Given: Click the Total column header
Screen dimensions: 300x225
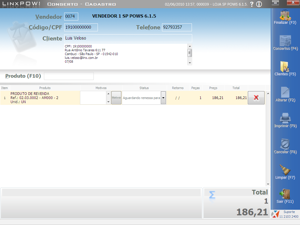Looking at the screenshot, I should click(x=236, y=88).
